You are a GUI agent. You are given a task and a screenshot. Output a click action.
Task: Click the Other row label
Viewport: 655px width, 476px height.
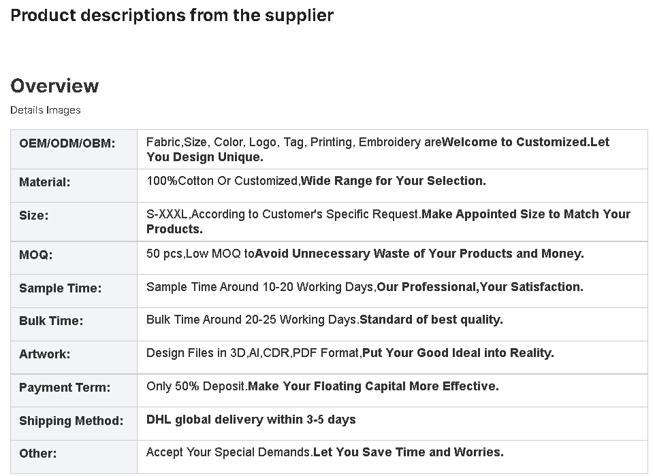pos(37,454)
